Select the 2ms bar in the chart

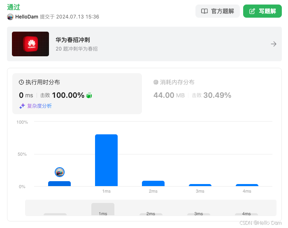153,184
